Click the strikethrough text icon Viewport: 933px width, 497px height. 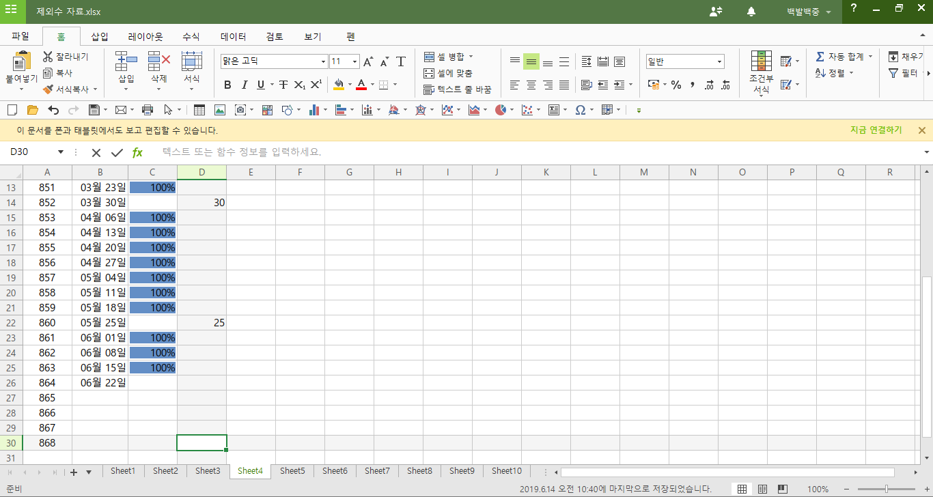283,85
